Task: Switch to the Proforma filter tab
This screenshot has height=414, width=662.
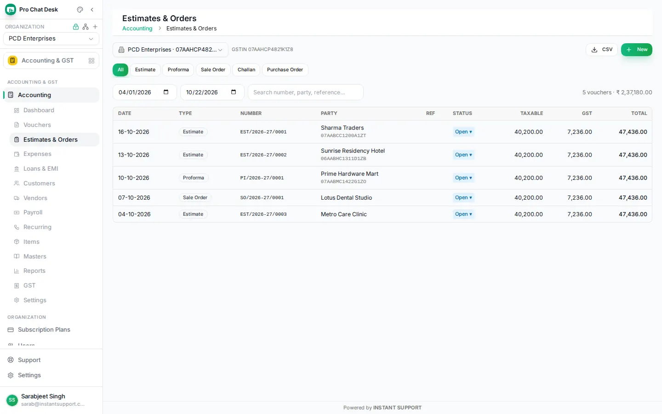Action: [178, 70]
